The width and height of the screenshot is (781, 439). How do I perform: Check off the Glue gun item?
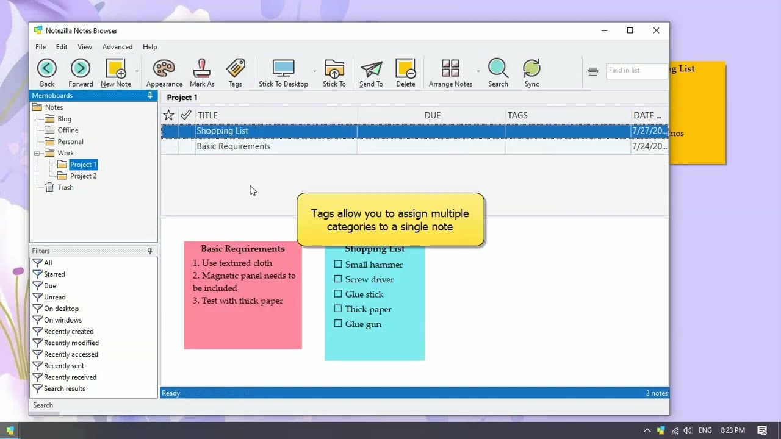[338, 323]
